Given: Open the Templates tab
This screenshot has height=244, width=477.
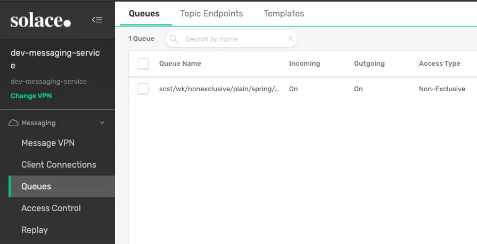Looking at the screenshot, I should point(284,14).
